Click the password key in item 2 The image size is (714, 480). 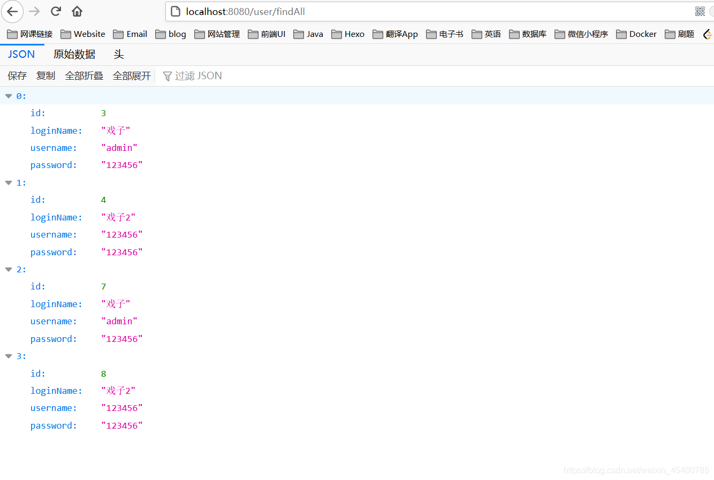pos(54,339)
